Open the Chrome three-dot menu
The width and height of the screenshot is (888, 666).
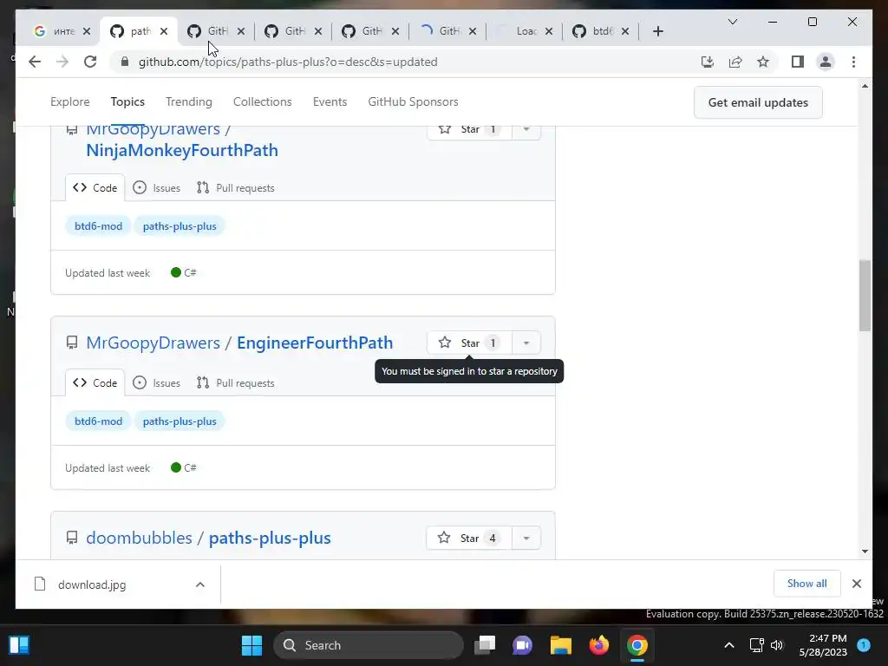pyautogui.click(x=853, y=62)
